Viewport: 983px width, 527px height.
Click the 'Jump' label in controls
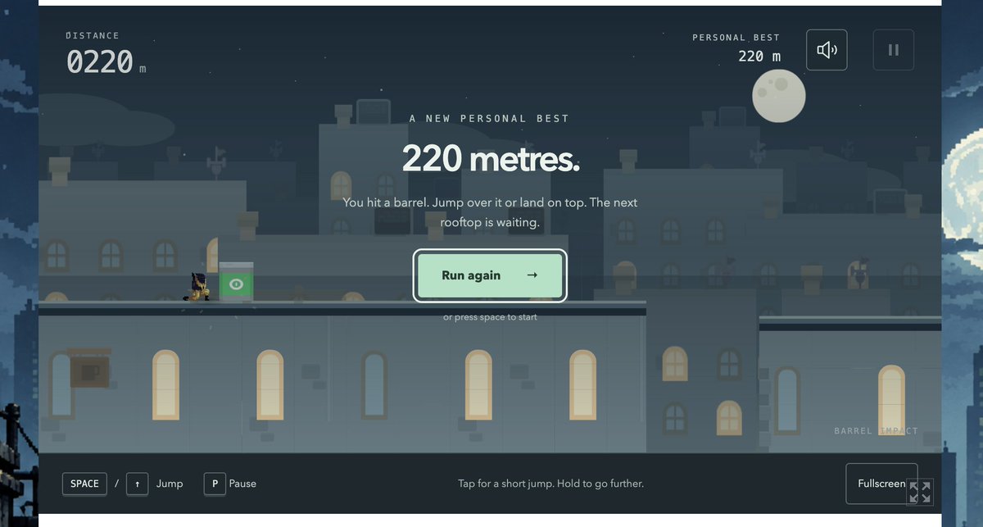(170, 484)
